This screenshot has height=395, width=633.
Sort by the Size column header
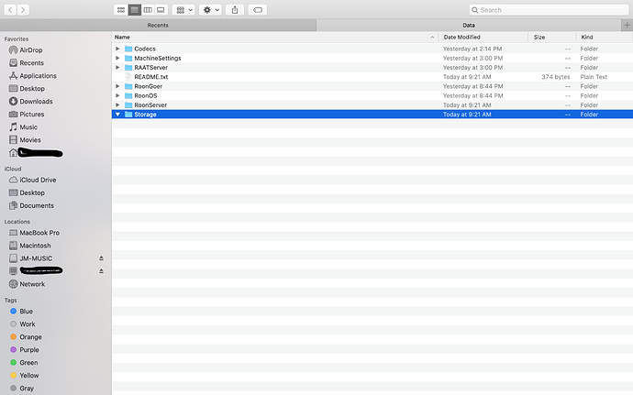tap(552, 38)
